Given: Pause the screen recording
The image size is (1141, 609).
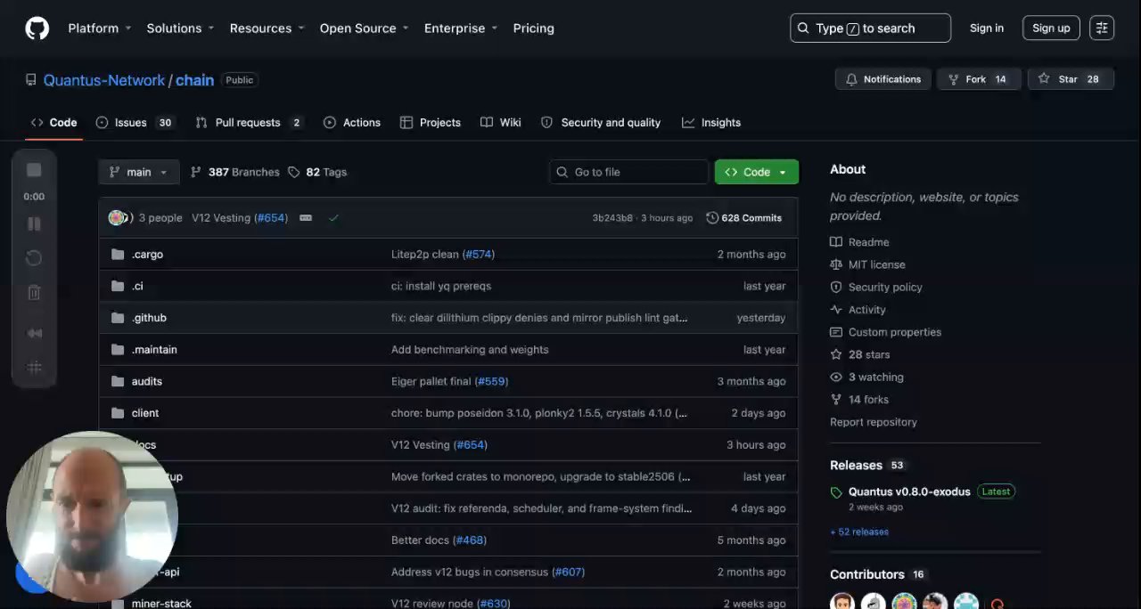Looking at the screenshot, I should click(34, 224).
